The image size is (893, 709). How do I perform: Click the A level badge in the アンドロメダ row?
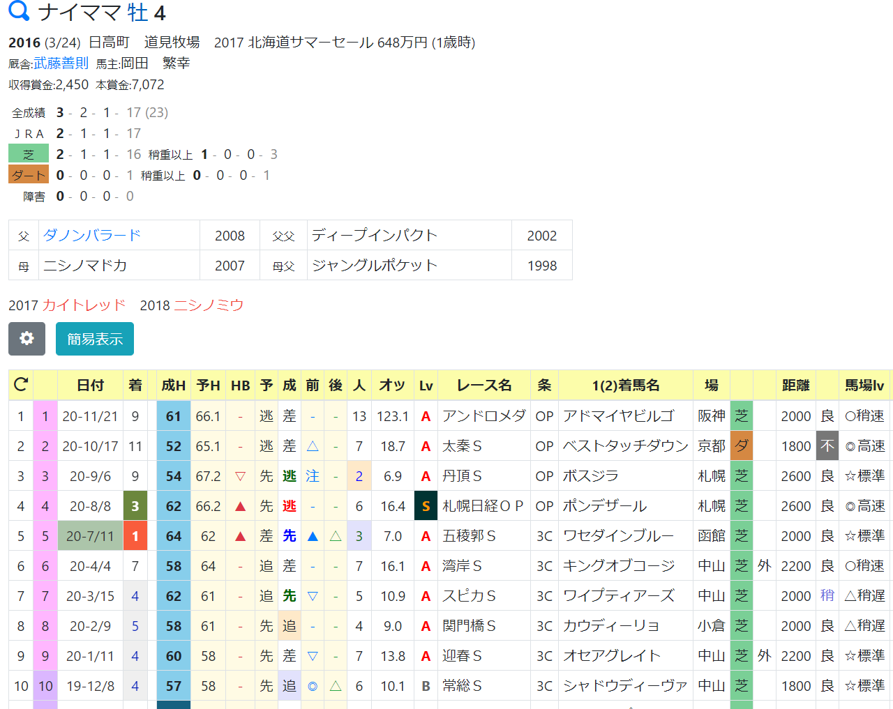[x=426, y=416]
